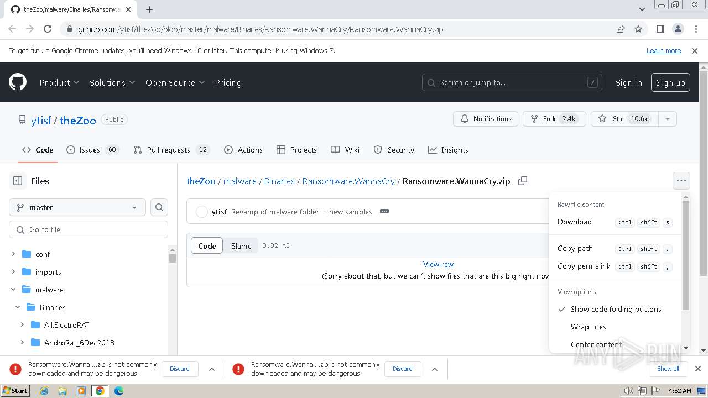This screenshot has width=708, height=398.
Task: Open the Star lists dropdown arrow
Action: [x=667, y=119]
